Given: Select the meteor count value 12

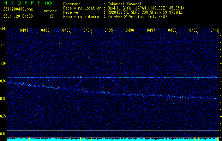Looking at the screenshot, I should click(52, 16).
